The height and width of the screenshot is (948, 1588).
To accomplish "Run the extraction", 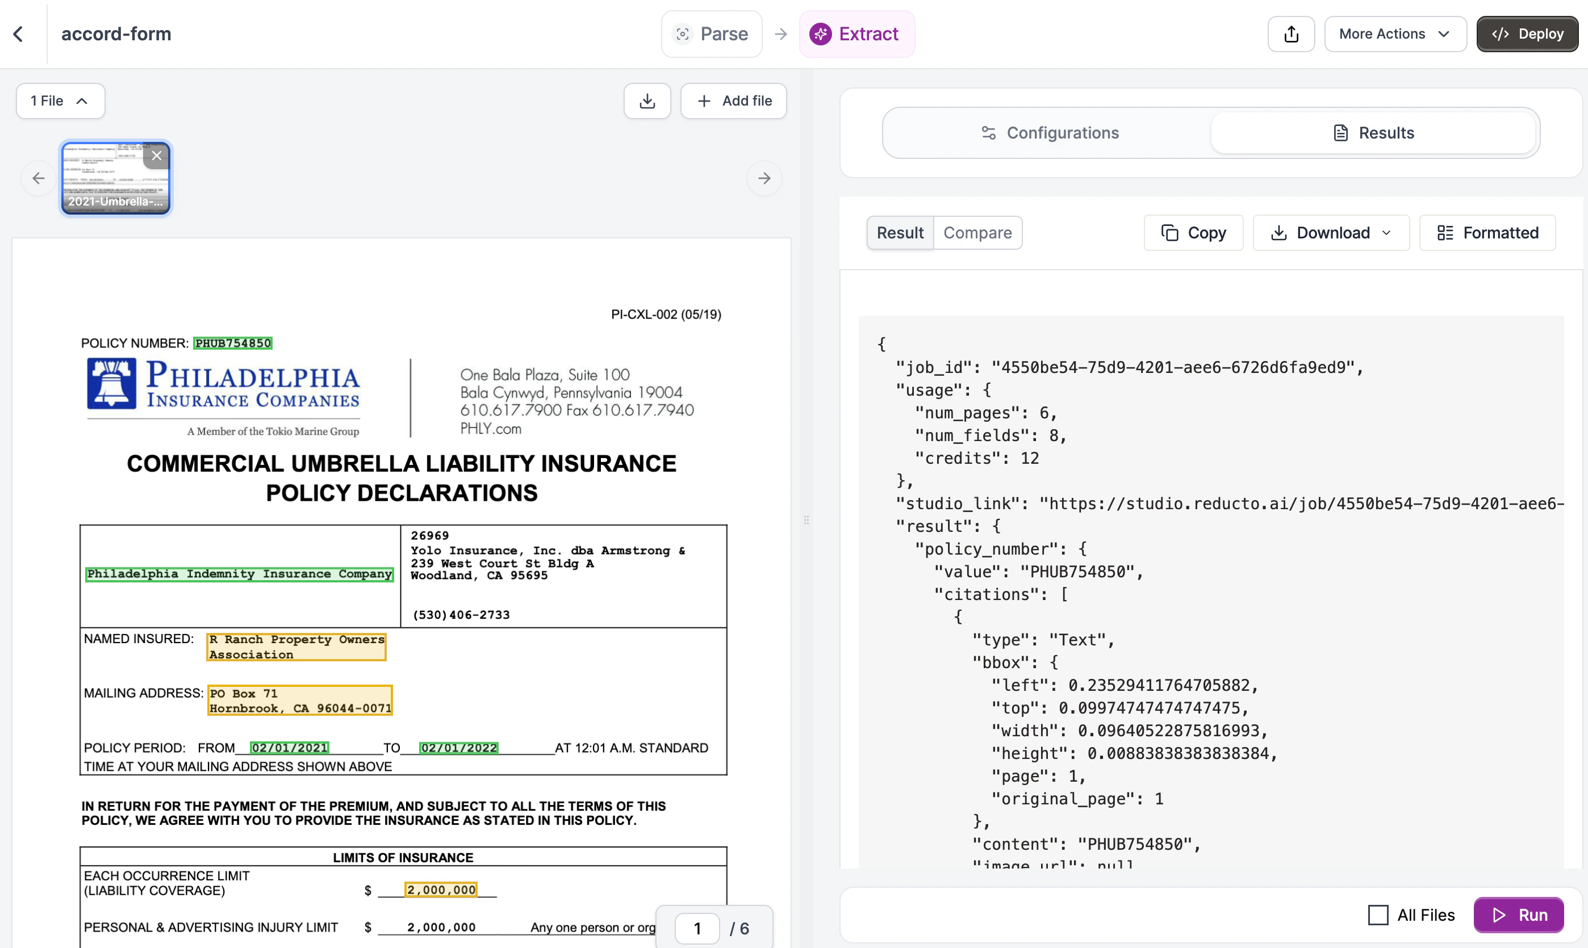I will point(1518,915).
